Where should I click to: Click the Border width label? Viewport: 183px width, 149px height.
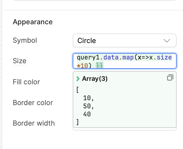click(34, 123)
